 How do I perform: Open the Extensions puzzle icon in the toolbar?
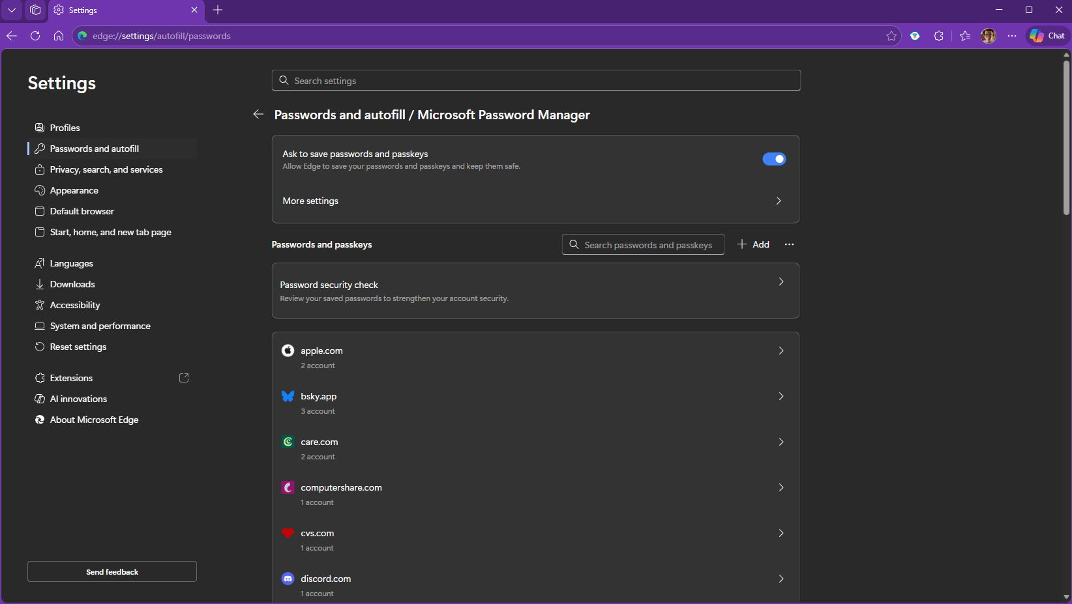(938, 36)
